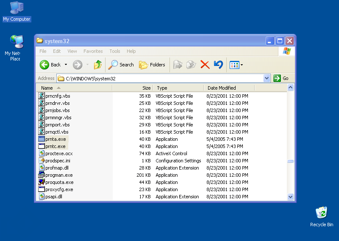Click the scrollbar up arrow

290,88
